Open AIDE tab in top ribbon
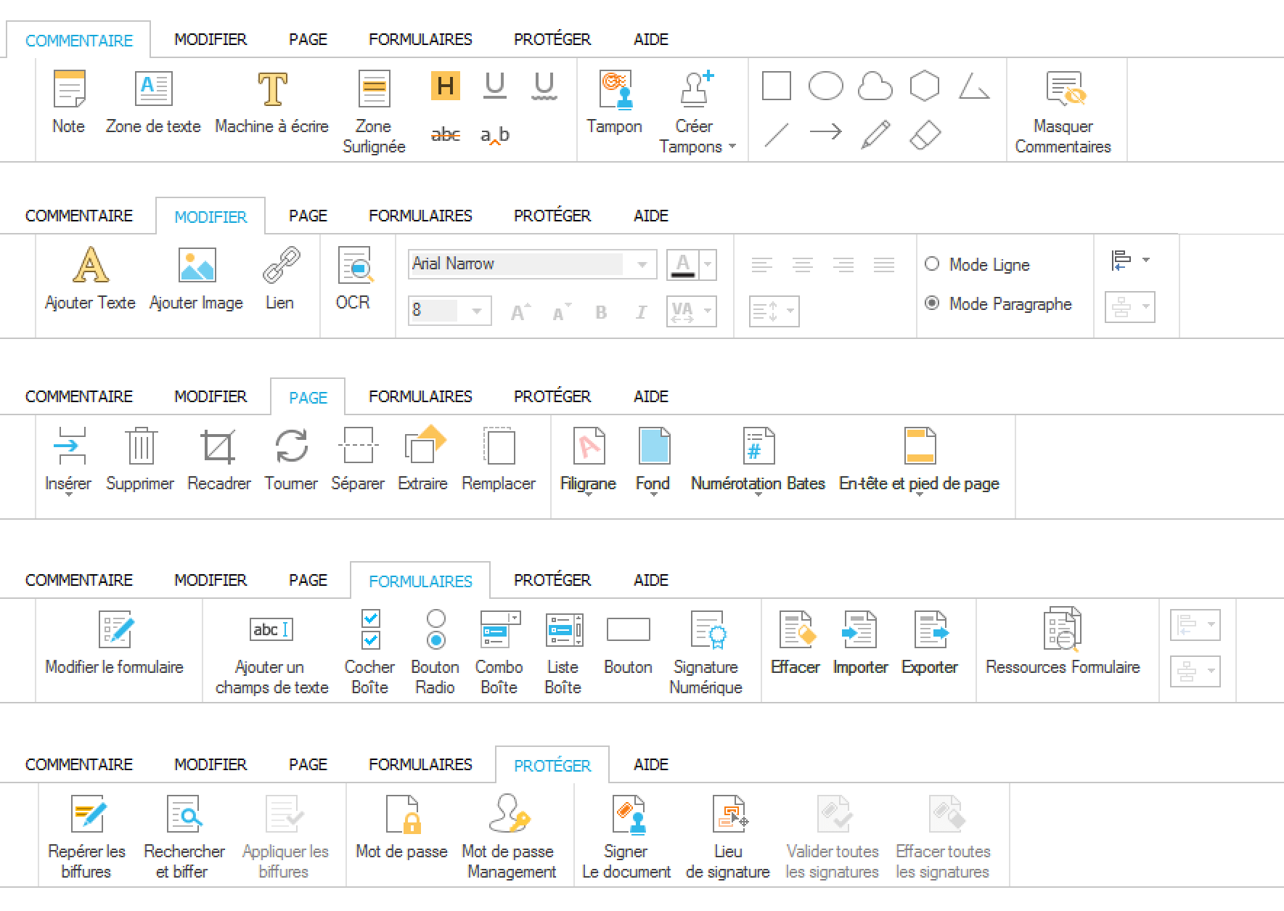Viewport: 1284px width, 911px height. coord(651,39)
